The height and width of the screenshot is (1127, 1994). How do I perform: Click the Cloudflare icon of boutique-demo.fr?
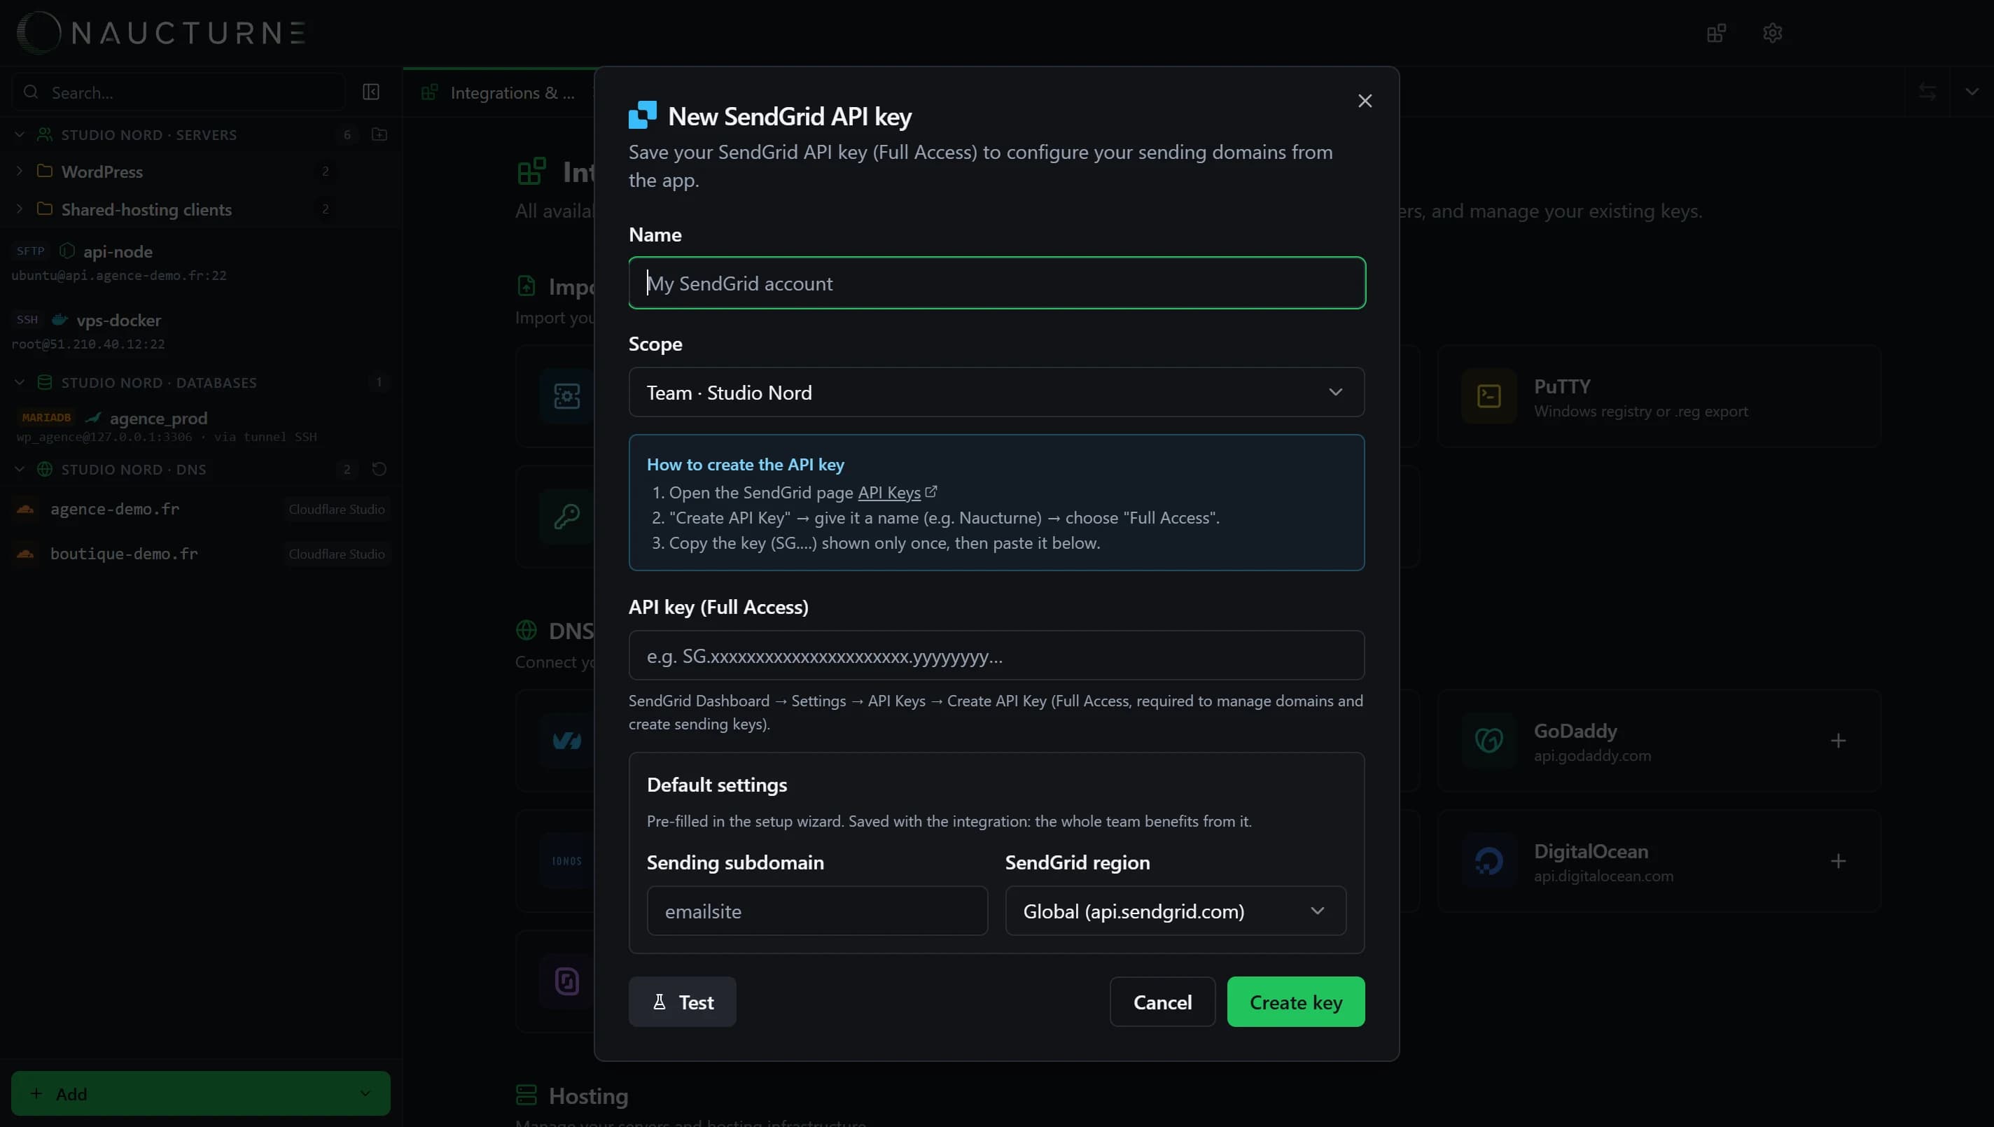pyautogui.click(x=25, y=554)
